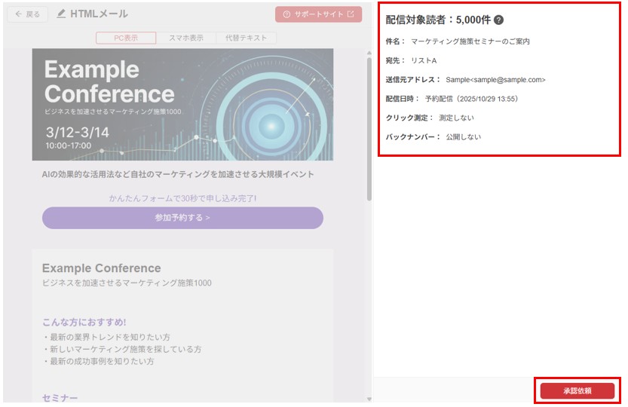Screen dimensions: 628x407
Task: Switch to the スマホ表示 preview tab
Action: coord(185,38)
